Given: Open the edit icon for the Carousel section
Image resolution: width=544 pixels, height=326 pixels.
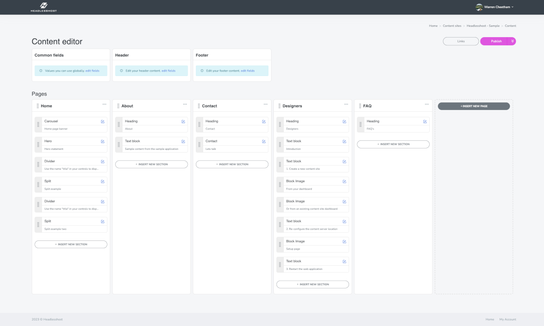Looking at the screenshot, I should (102, 121).
